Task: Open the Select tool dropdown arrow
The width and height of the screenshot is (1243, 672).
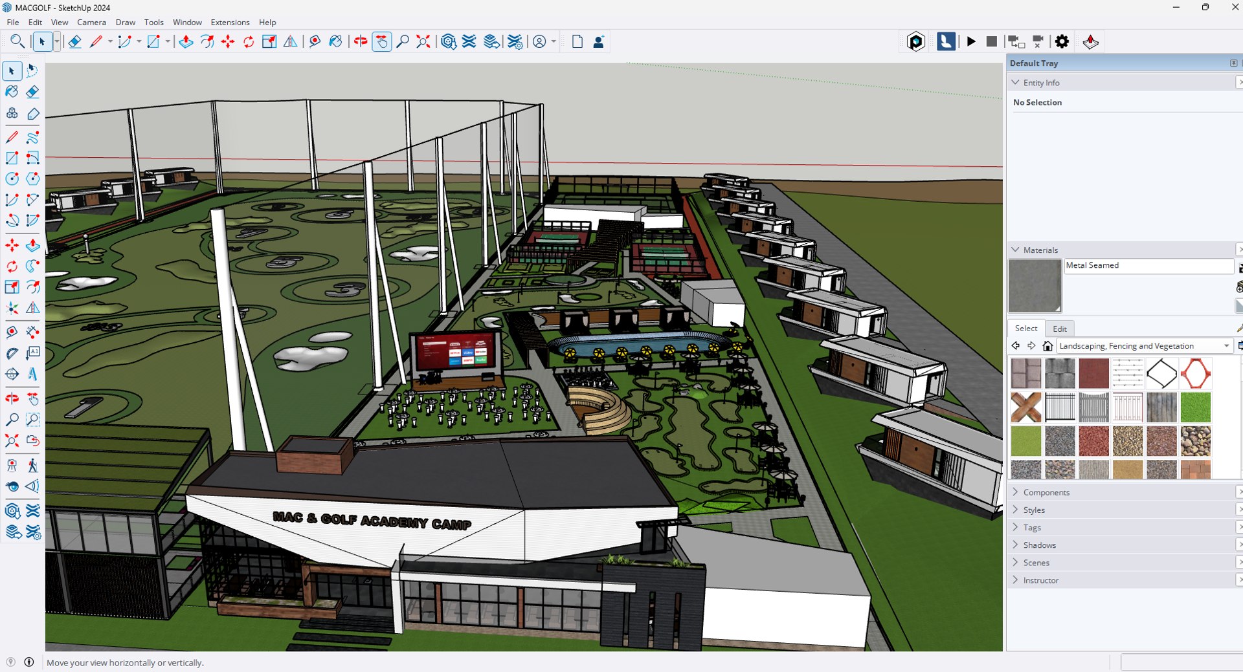Action: coord(57,41)
